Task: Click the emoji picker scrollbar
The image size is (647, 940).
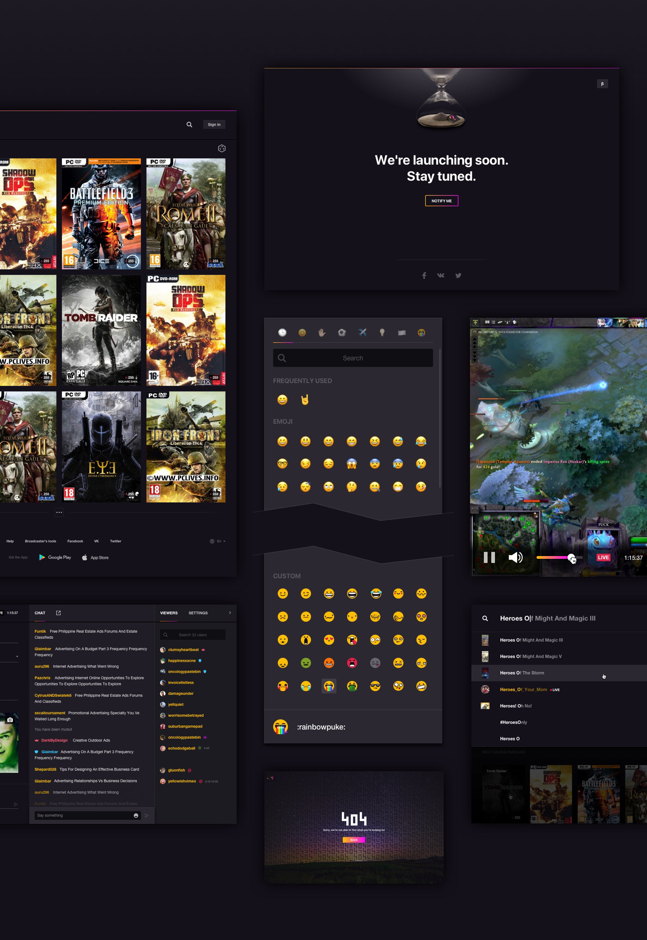Action: point(439,419)
